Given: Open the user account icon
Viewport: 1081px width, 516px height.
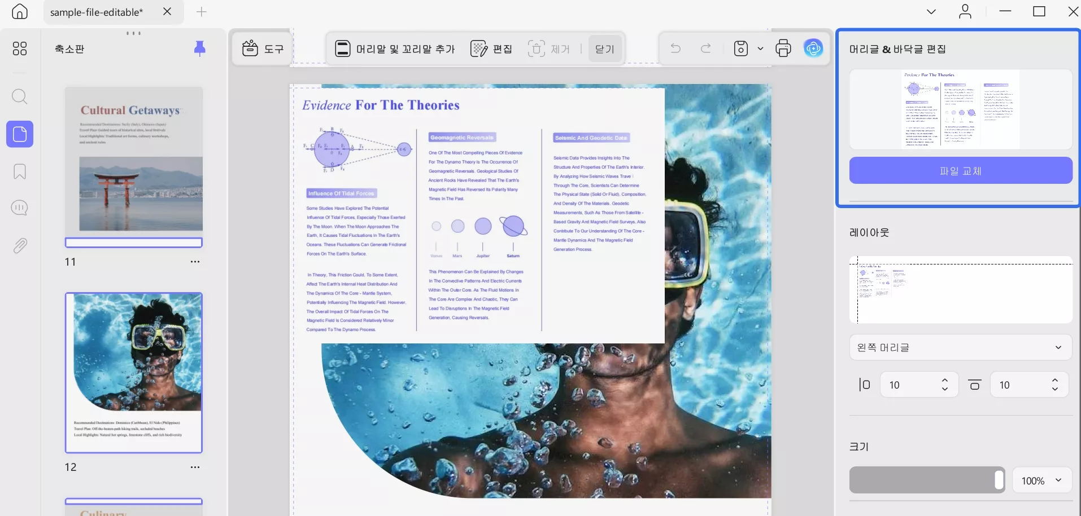Looking at the screenshot, I should click(965, 11).
